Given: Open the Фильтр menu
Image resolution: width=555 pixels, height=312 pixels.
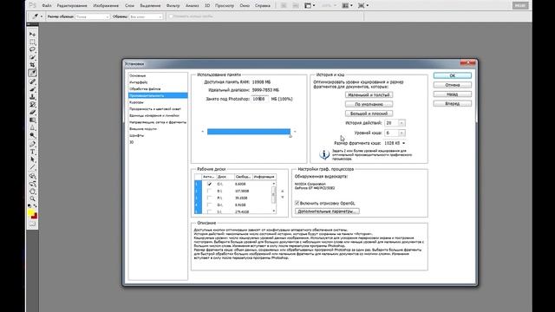Looking at the screenshot, I should (173, 6).
